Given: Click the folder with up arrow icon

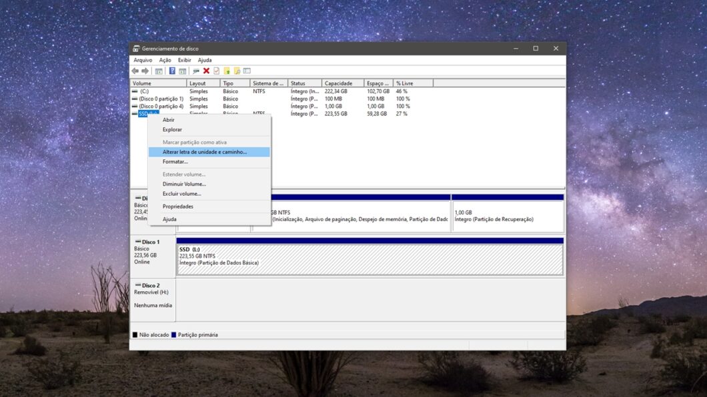Looking at the screenshot, I should point(227,71).
